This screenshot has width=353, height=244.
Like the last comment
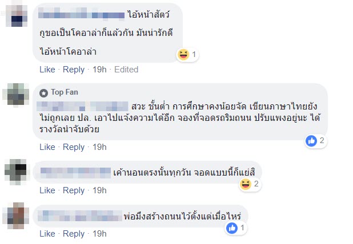(x=47, y=234)
